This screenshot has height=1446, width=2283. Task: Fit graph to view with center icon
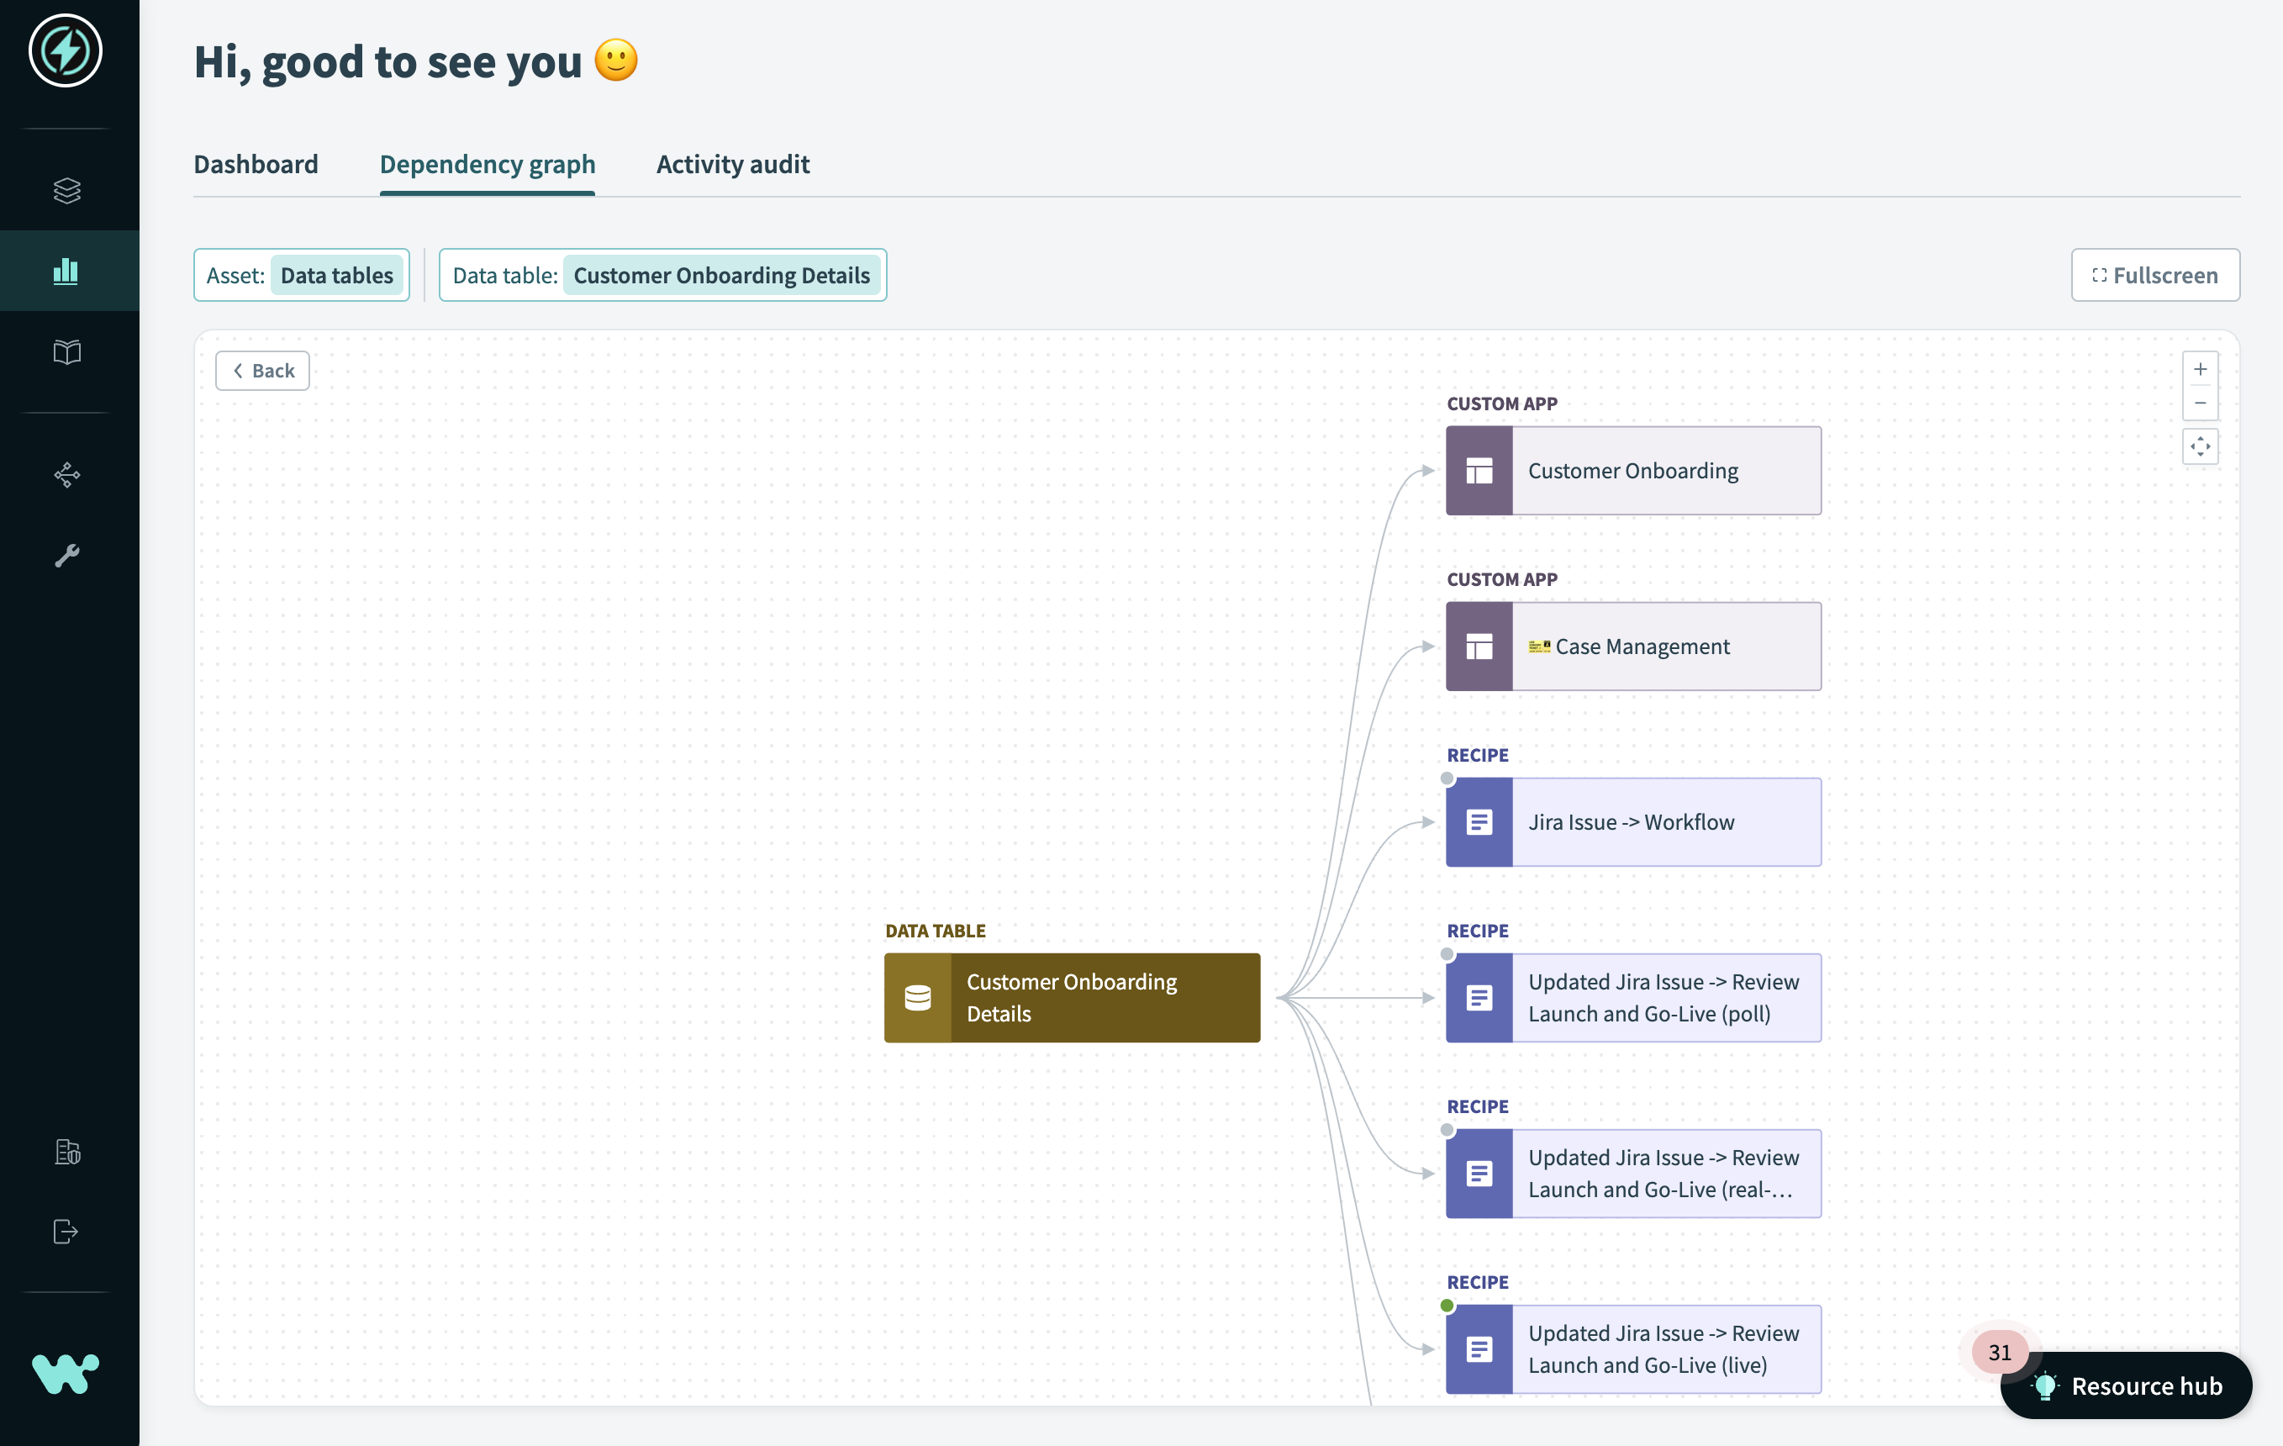point(2200,446)
